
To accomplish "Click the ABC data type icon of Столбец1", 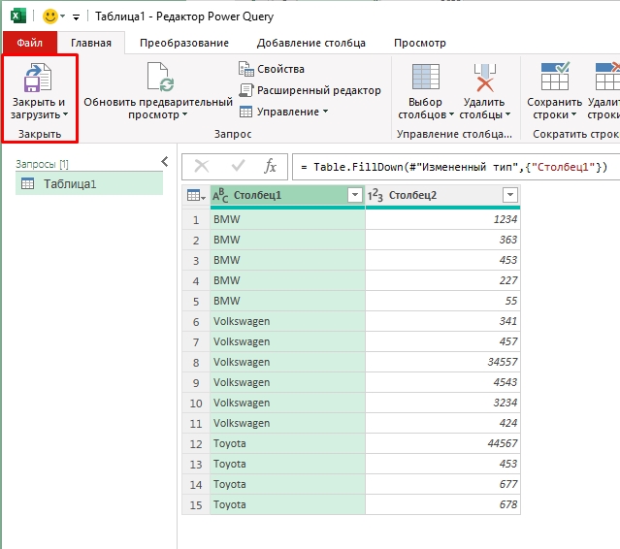I will pos(220,195).
